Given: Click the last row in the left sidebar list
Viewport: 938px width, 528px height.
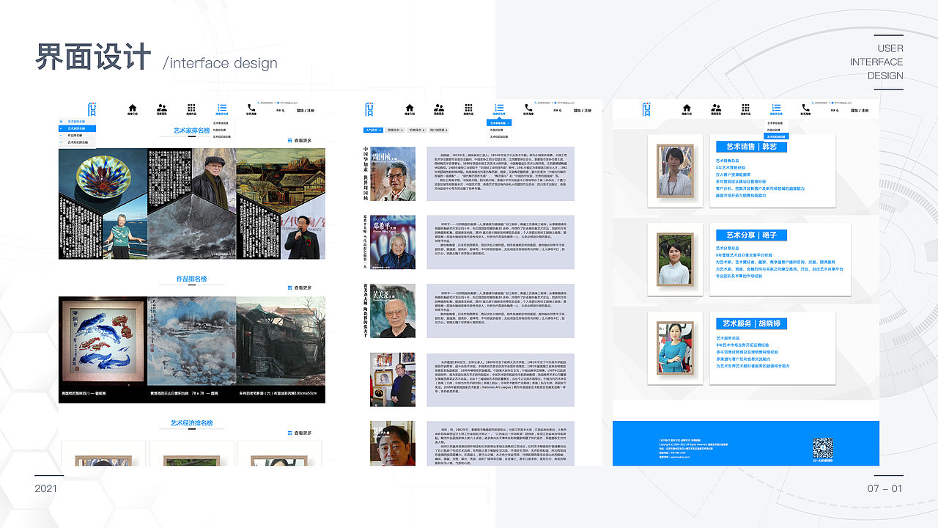Looking at the screenshot, I should click(x=77, y=142).
